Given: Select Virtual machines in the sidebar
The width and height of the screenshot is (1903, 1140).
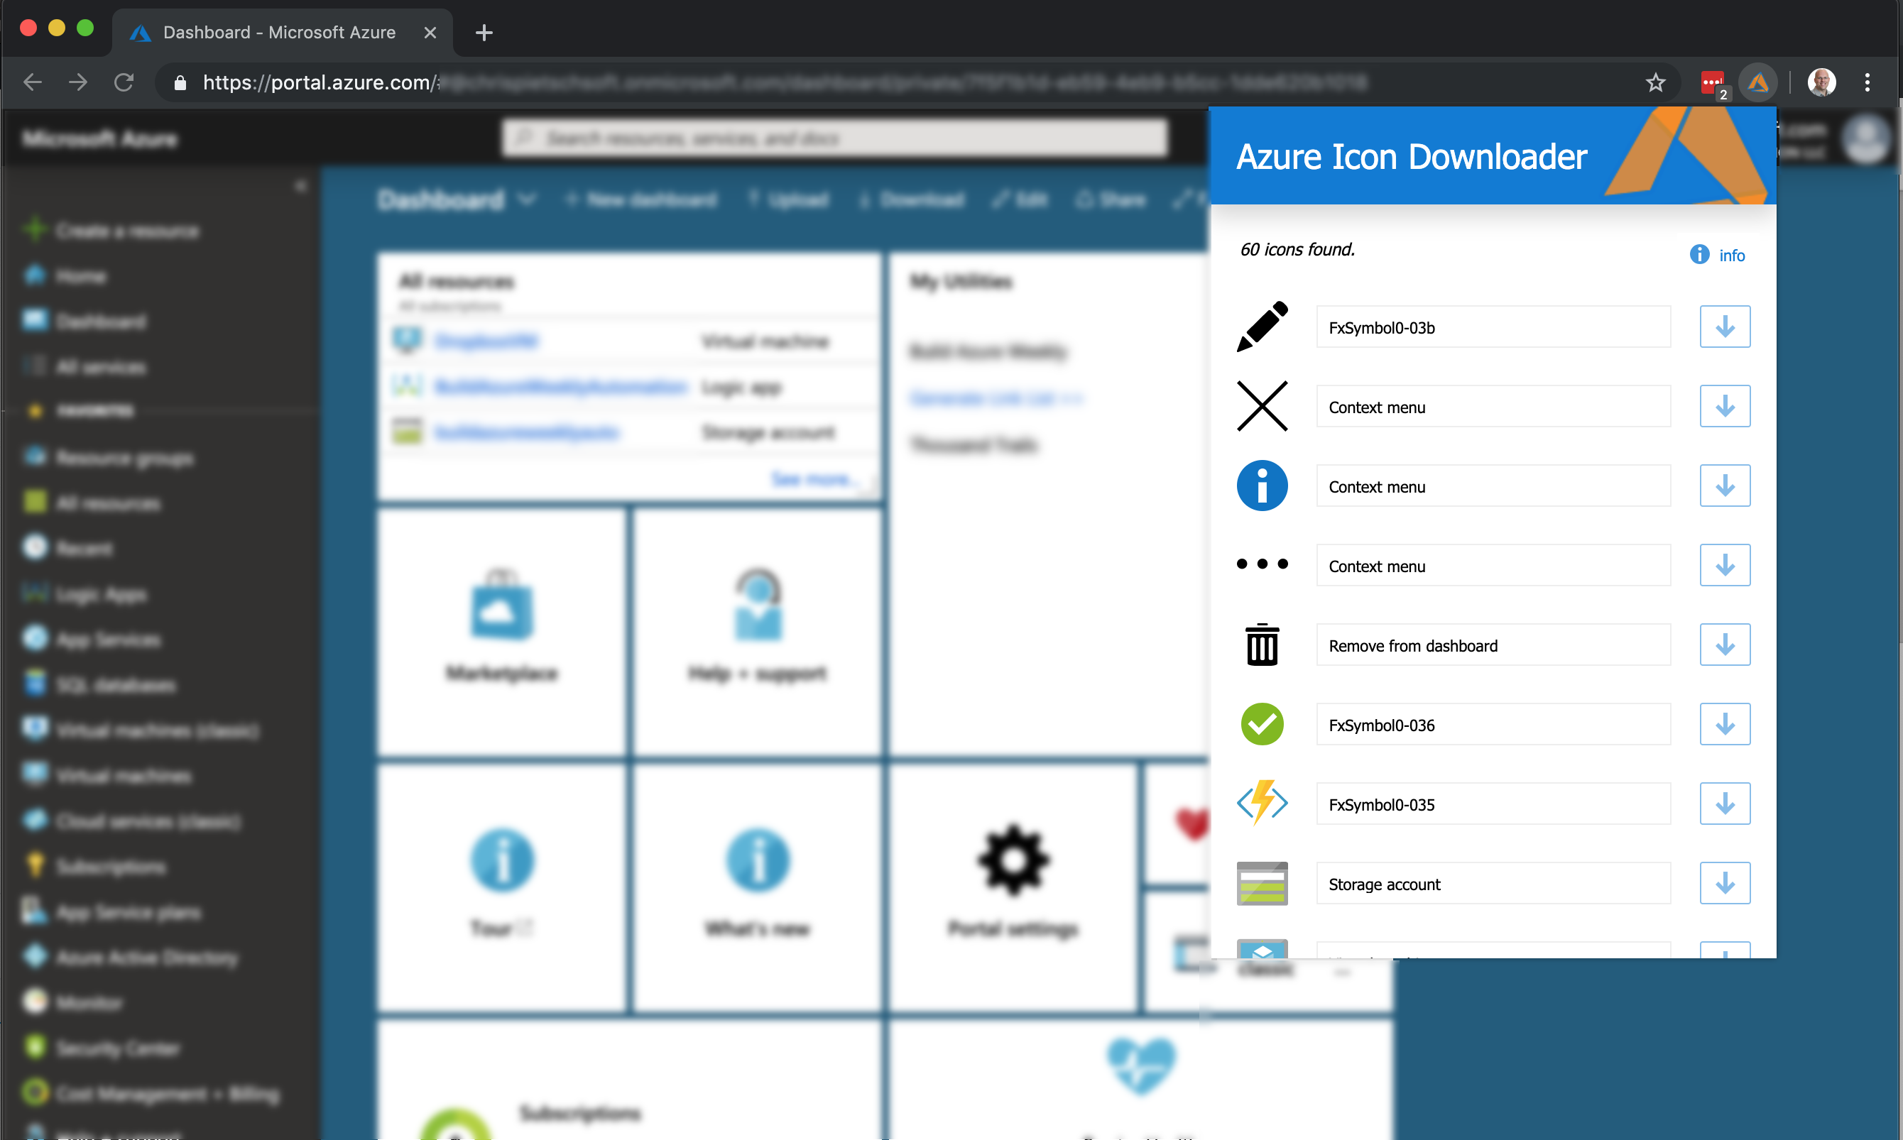Looking at the screenshot, I should pos(123,775).
